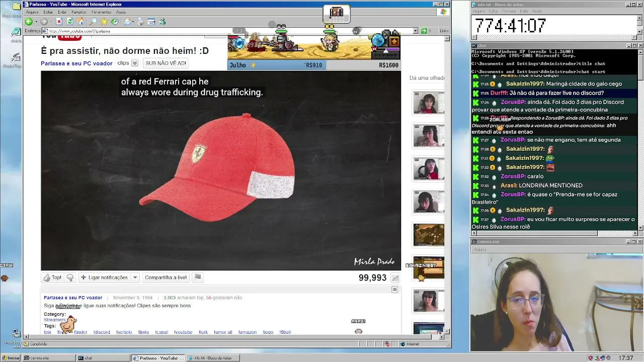Image resolution: width=644 pixels, height=362 pixels.
Task: Click the Edit toolbar icon in IE
Action: (151, 22)
